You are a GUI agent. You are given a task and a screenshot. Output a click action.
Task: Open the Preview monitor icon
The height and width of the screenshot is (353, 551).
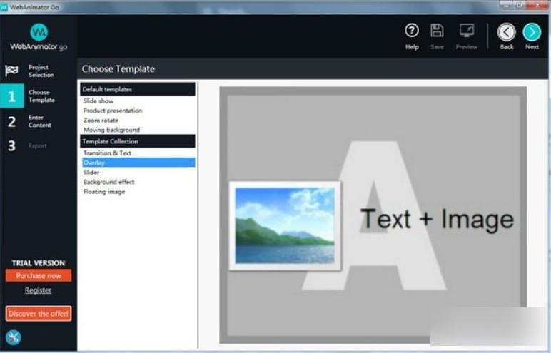[x=467, y=31]
